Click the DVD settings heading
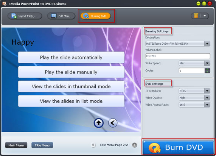This screenshot has height=156, width=216. (x=154, y=84)
